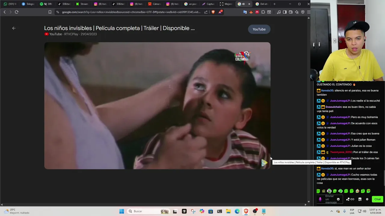Viewport: 385px width, 216px height.
Task: Mute the audio on the active tab
Action: [x=243, y=4]
